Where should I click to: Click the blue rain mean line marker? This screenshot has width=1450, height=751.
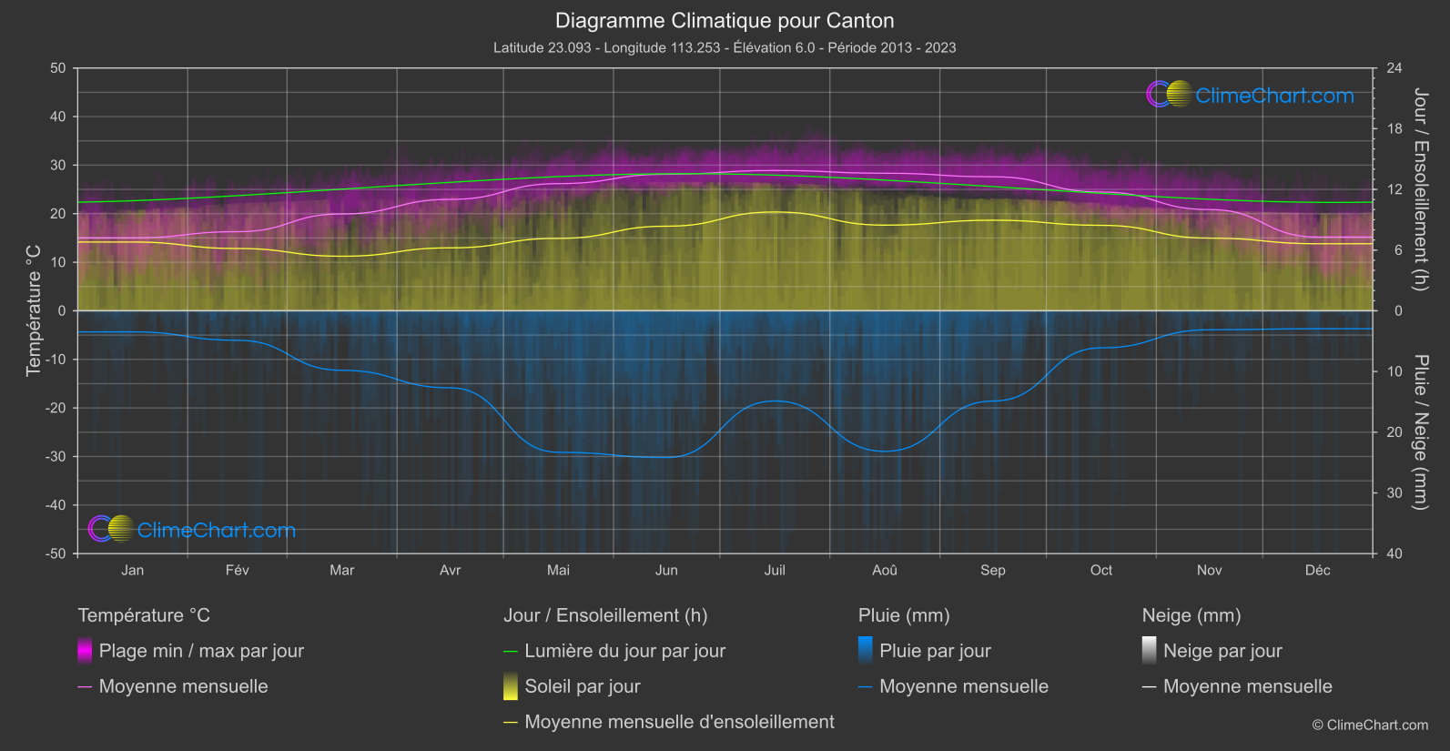[866, 687]
